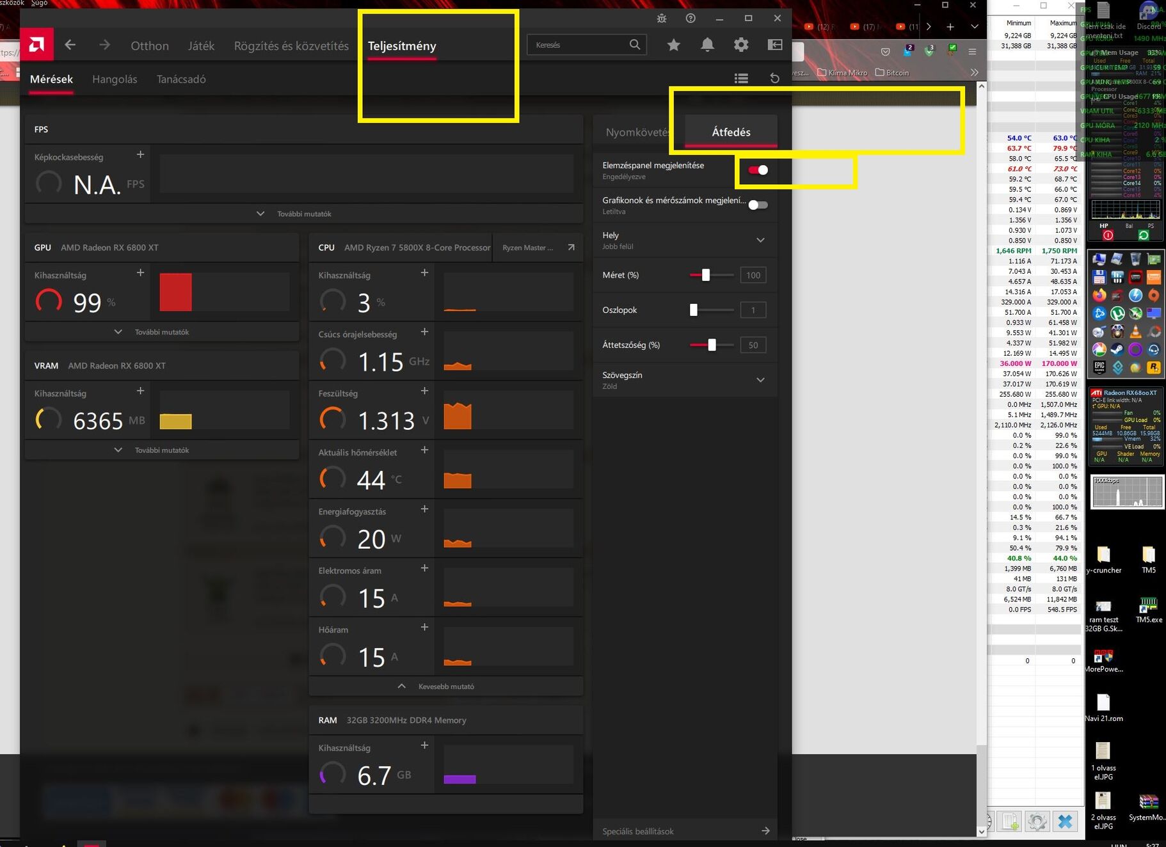Viewport: 1166px width, 847px height.
Task: Open Ryzen Master external link arrow
Action: pyautogui.click(x=571, y=248)
